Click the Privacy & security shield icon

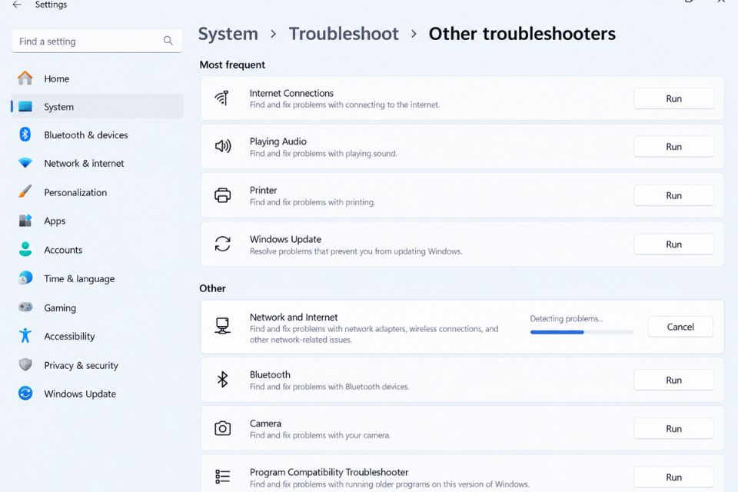(x=25, y=364)
